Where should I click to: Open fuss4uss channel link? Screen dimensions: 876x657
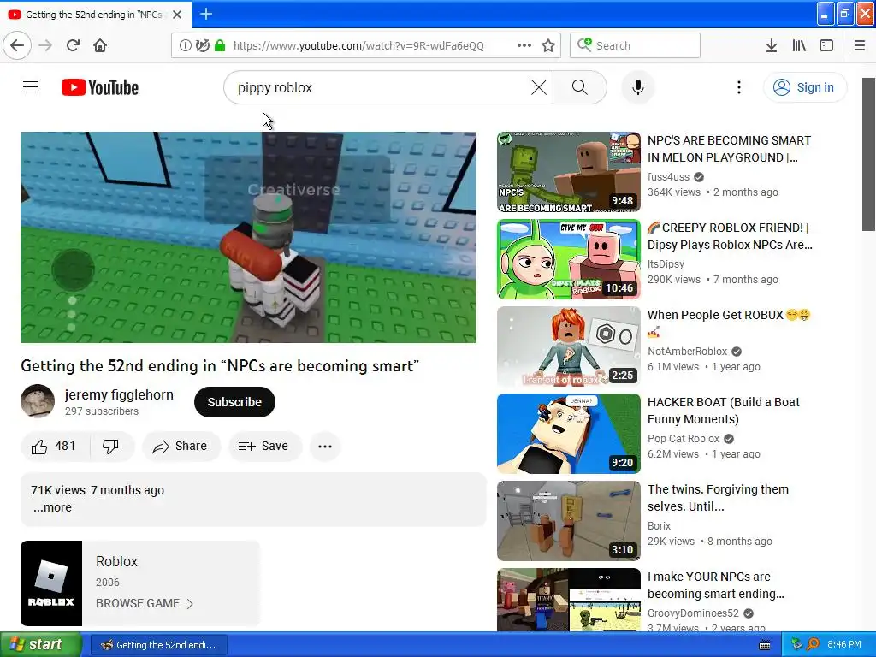point(669,176)
